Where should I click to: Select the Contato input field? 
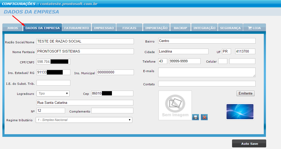coord(207,84)
